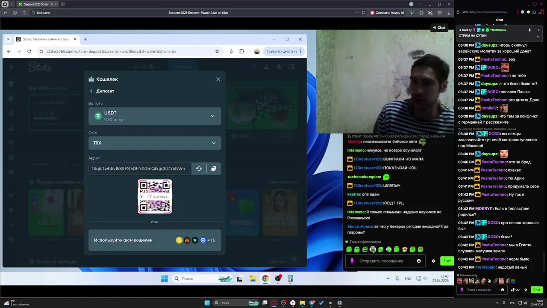Click Отправить сообщение field in stream chat
Viewport: 547px width, 308px height.
point(385,261)
